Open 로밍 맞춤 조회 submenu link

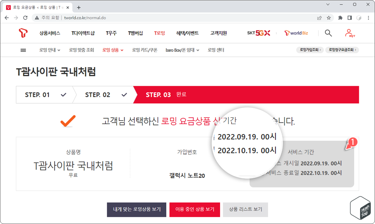(x=82, y=50)
